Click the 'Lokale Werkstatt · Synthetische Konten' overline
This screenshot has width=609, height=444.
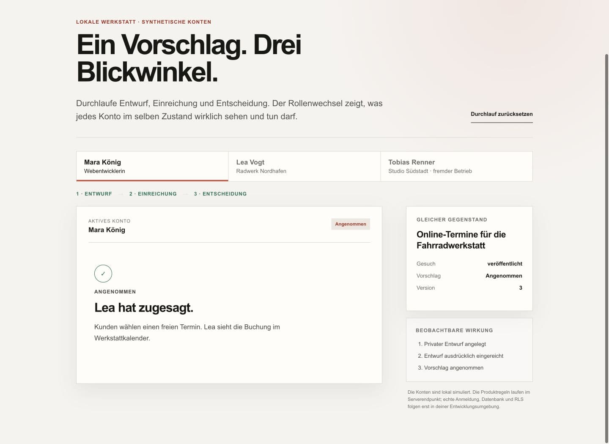tap(143, 22)
